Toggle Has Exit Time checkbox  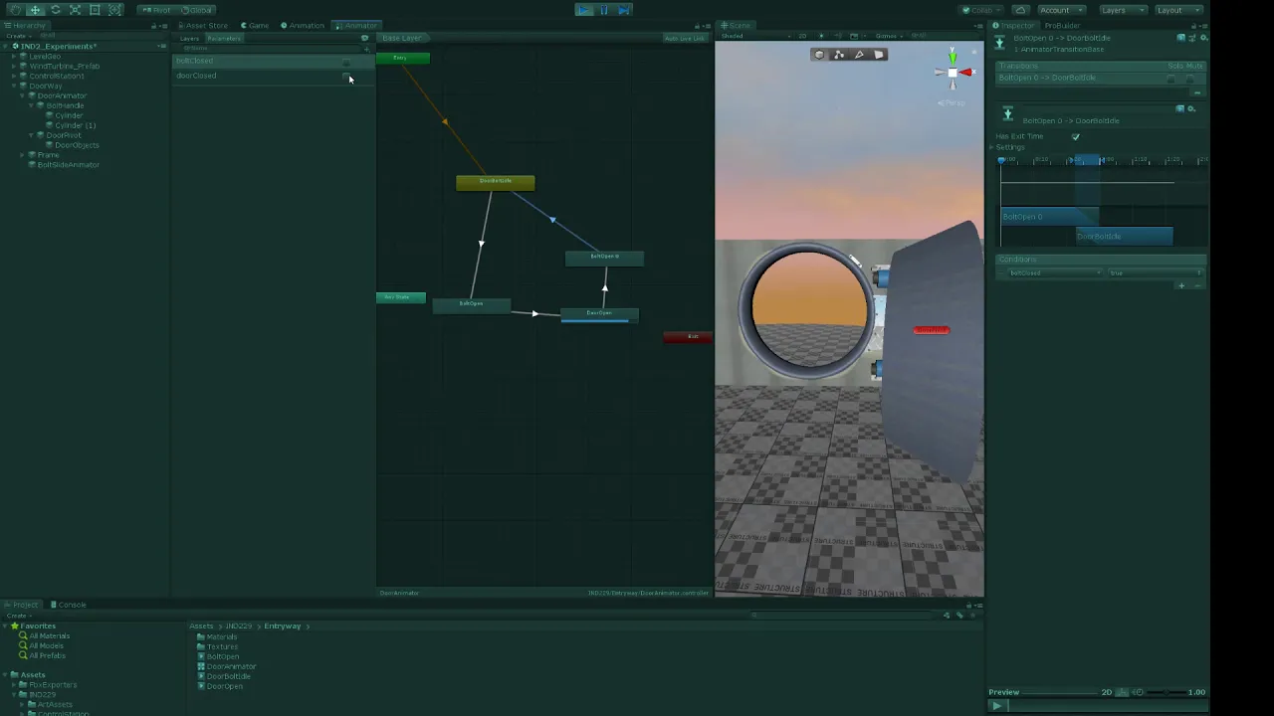(x=1075, y=136)
